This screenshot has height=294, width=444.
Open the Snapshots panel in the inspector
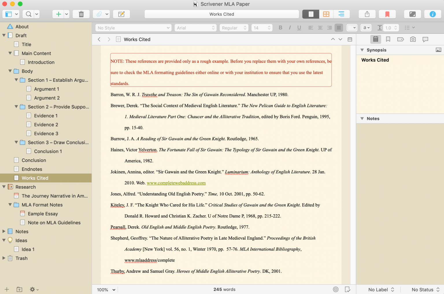click(413, 39)
